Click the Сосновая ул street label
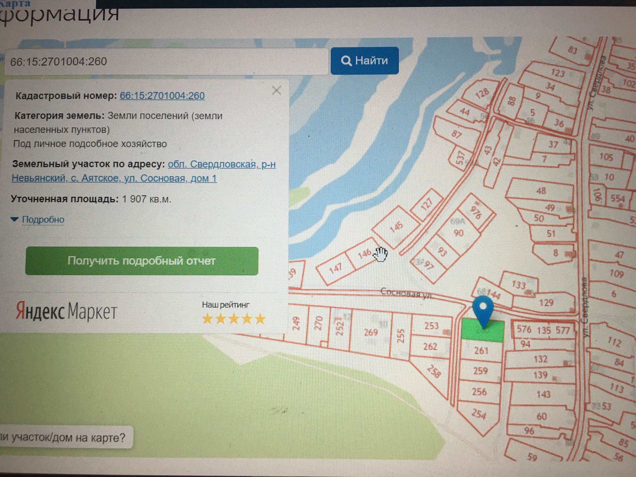 [405, 293]
